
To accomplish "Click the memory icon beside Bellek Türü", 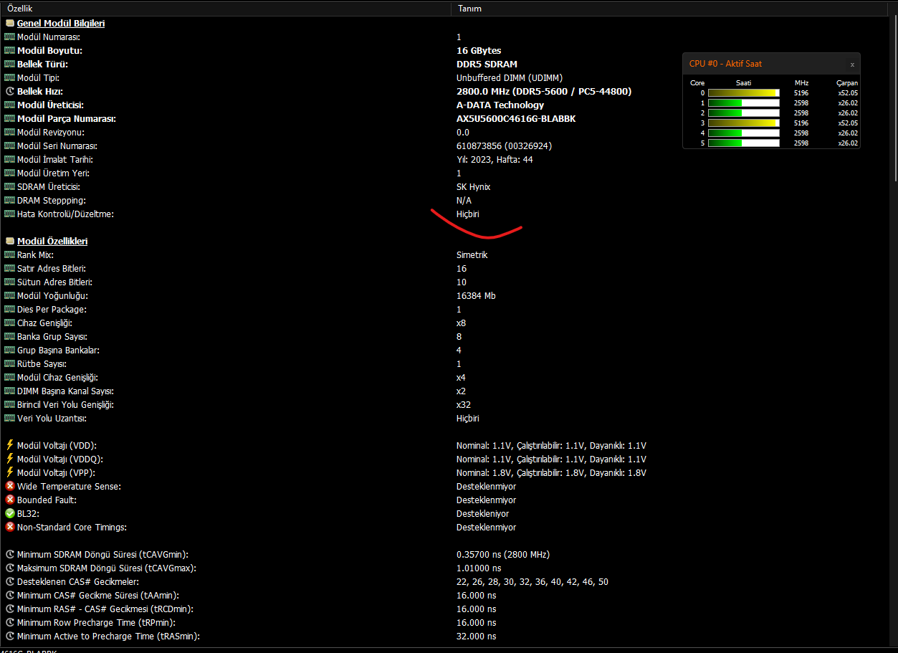I will click(x=10, y=64).
